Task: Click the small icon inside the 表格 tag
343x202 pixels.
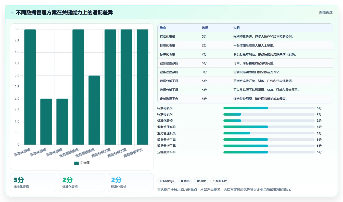Action: (182, 181)
